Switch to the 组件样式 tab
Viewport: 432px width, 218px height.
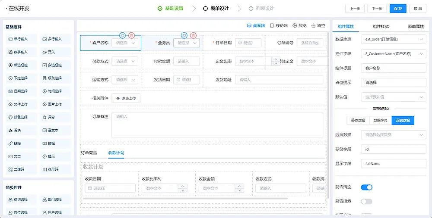point(381,27)
